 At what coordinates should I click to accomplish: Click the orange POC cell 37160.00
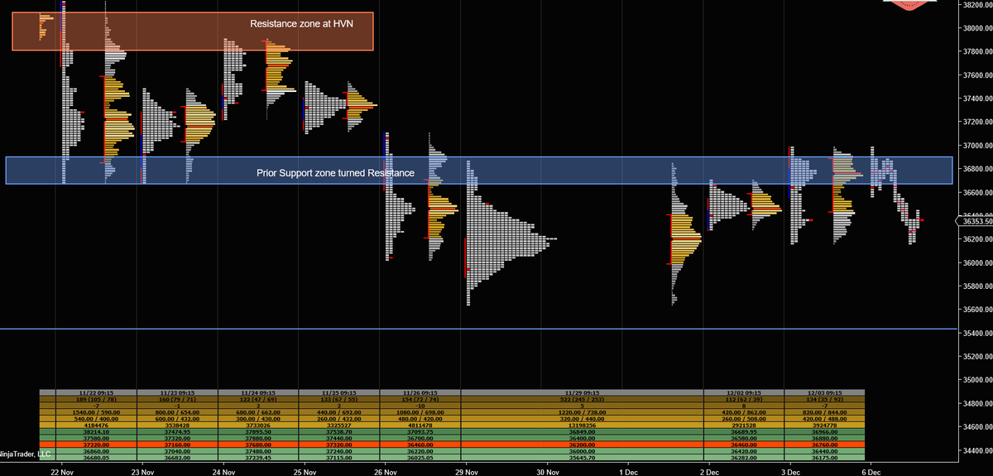[x=175, y=445]
